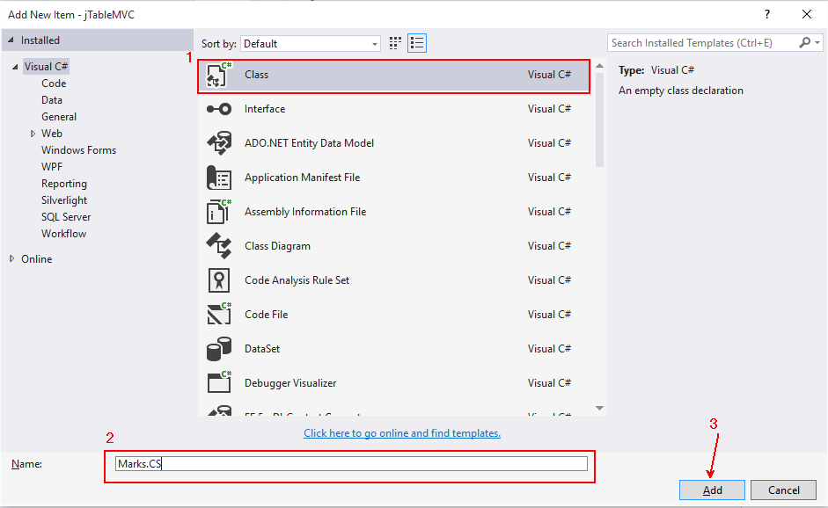Open the online templates link
The width and height of the screenshot is (828, 508).
(x=402, y=433)
